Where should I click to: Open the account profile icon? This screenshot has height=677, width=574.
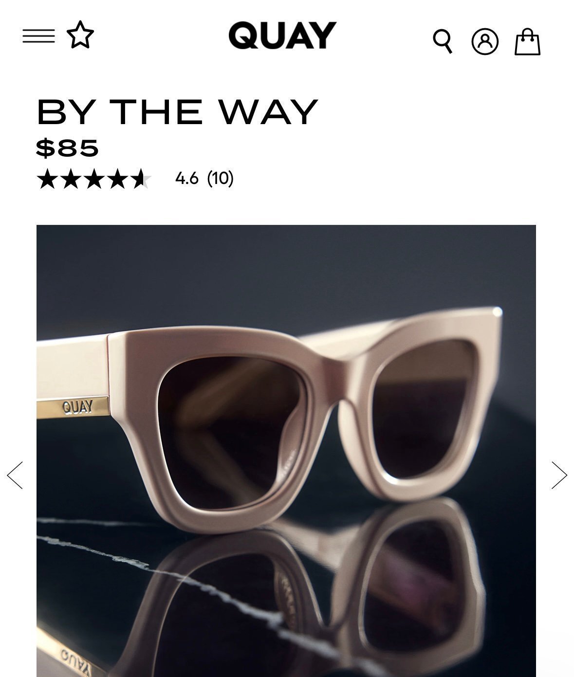(485, 41)
